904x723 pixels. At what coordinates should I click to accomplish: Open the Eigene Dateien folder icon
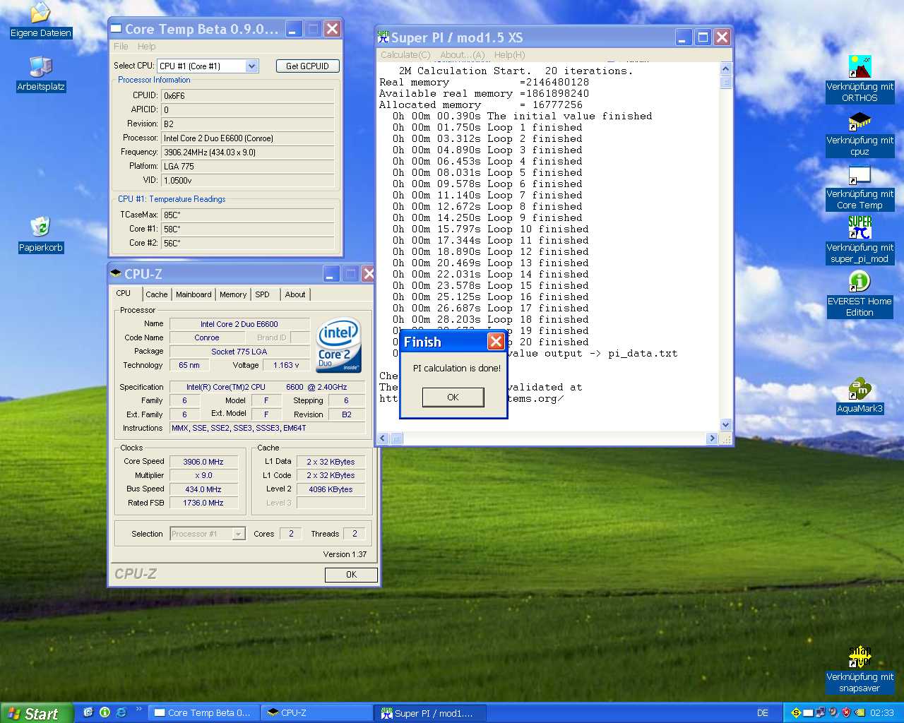(41, 14)
